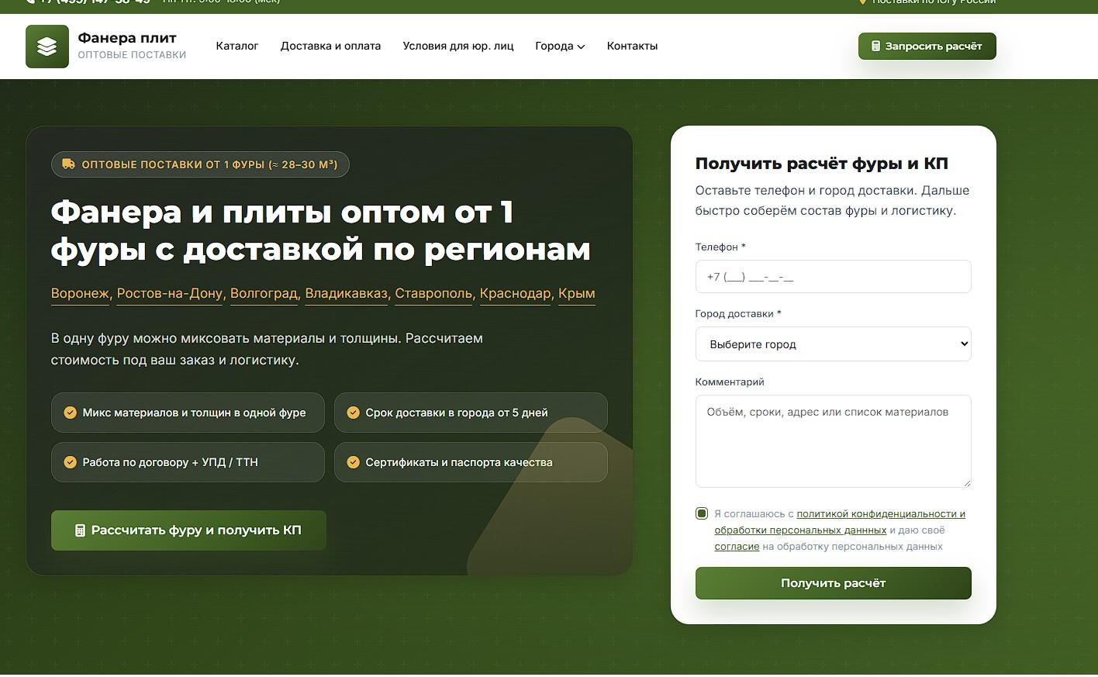The width and height of the screenshot is (1098, 677).
Task: Open the Каталог menu item
Action: point(237,46)
